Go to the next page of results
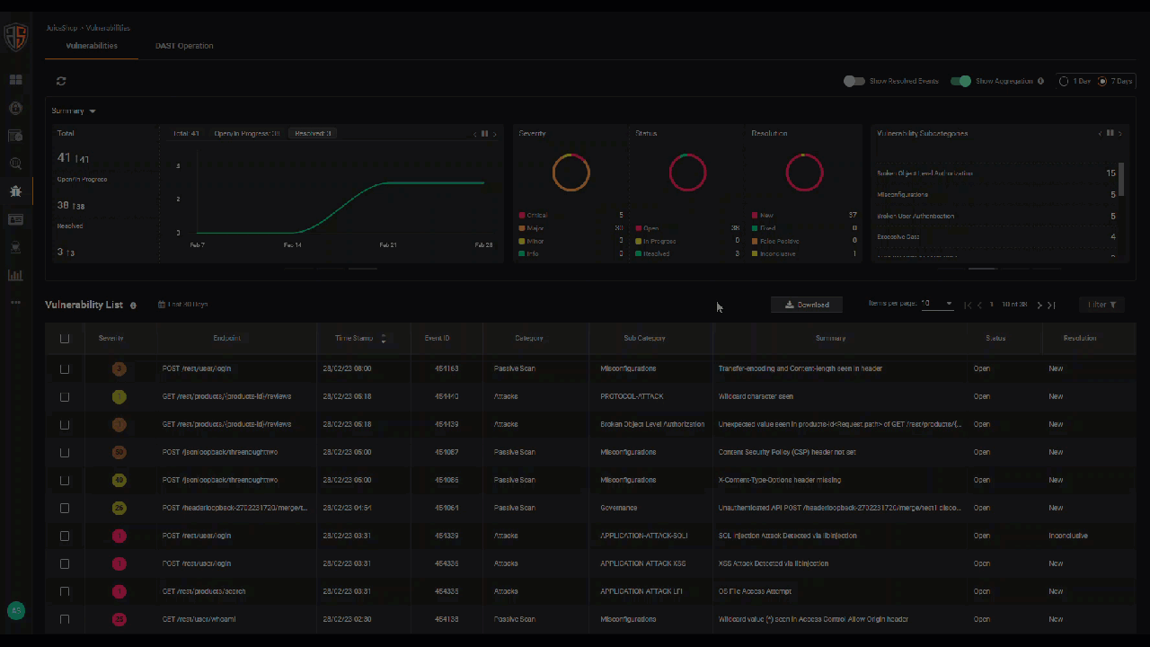The width and height of the screenshot is (1150, 647). (x=1039, y=306)
